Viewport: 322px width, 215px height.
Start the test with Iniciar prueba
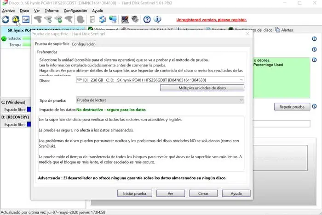coord(135,193)
